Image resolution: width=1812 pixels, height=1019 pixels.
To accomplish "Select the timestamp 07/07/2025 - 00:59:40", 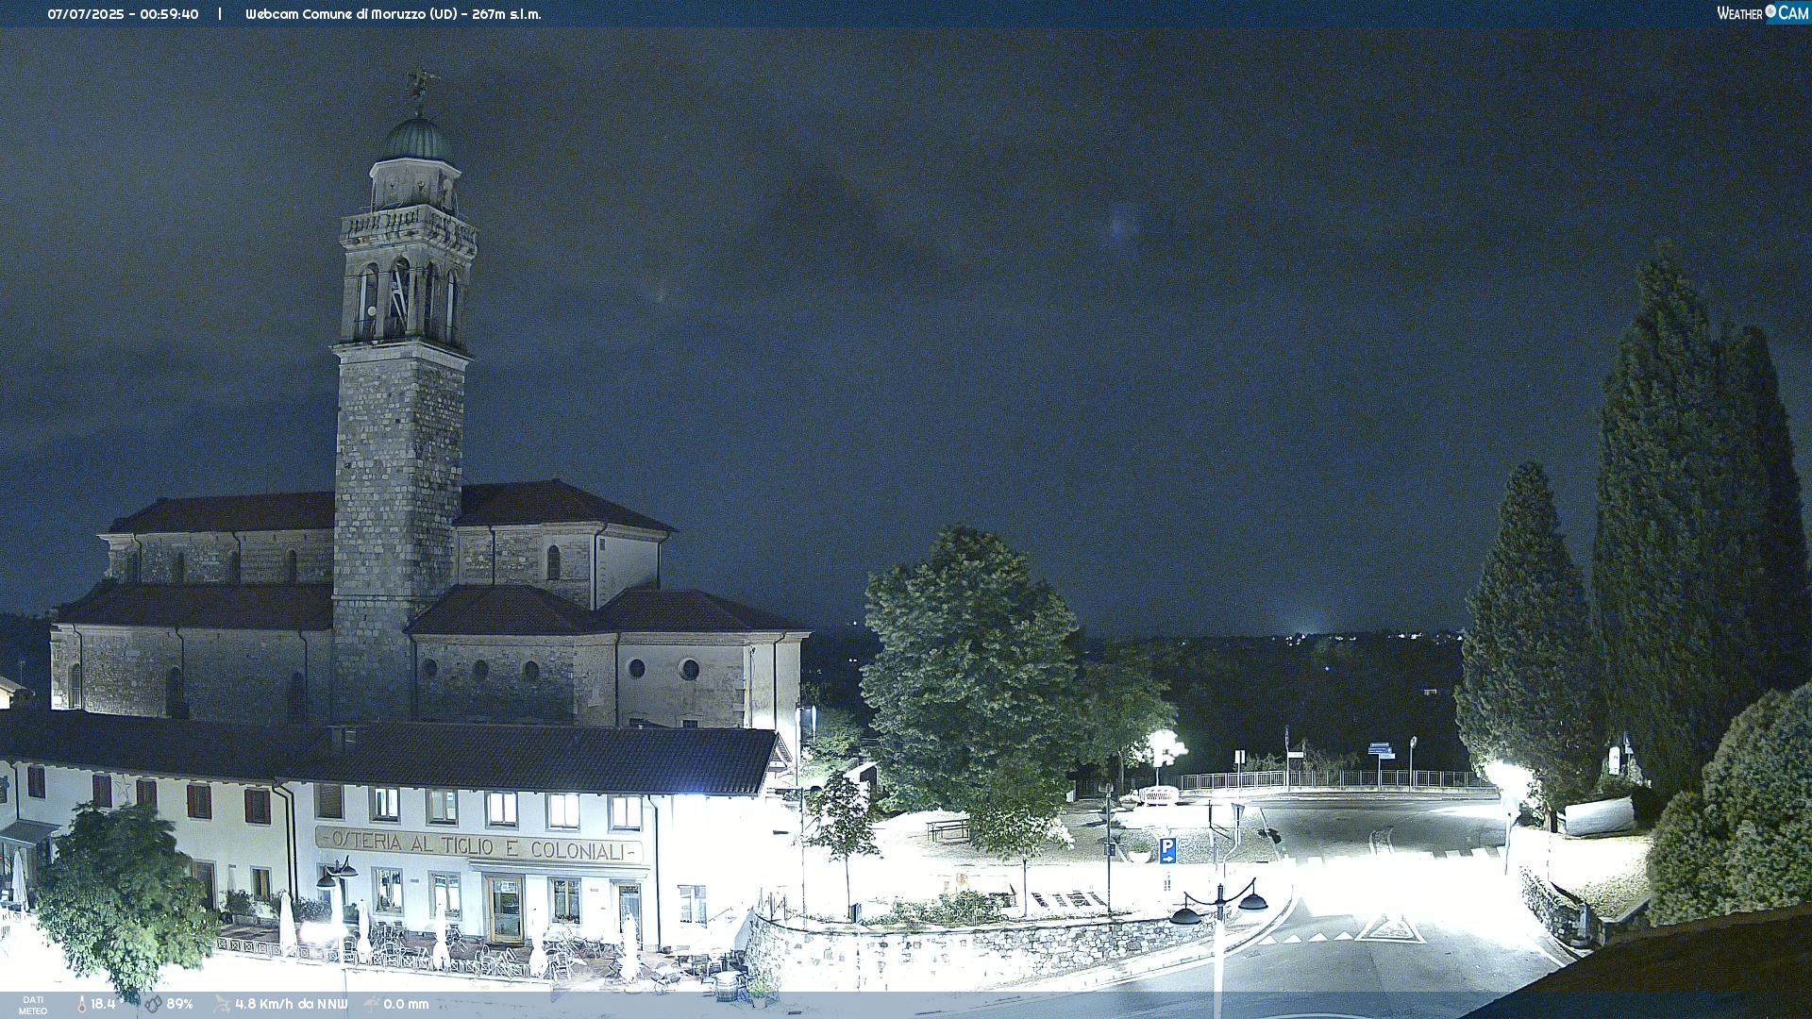I will point(123,14).
